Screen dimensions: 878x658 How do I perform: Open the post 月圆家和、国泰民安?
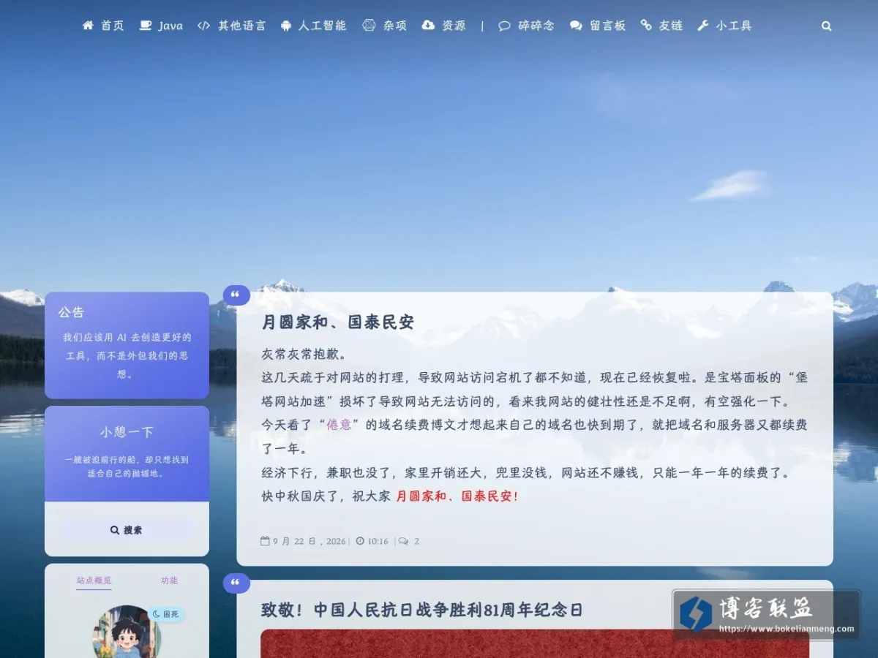coord(338,322)
